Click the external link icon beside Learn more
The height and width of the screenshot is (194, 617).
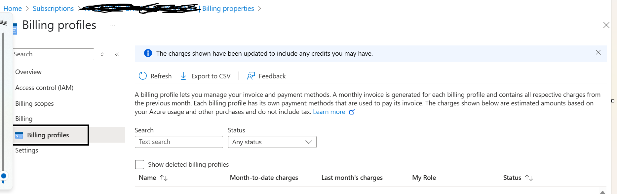click(352, 112)
